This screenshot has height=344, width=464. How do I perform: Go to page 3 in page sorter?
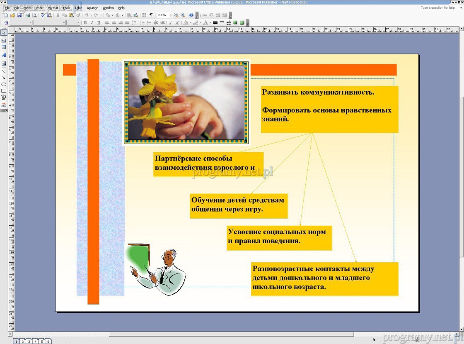[29, 341]
